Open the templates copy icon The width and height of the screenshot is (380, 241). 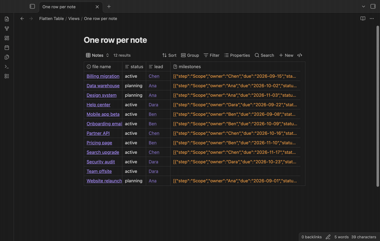pyautogui.click(x=7, y=57)
